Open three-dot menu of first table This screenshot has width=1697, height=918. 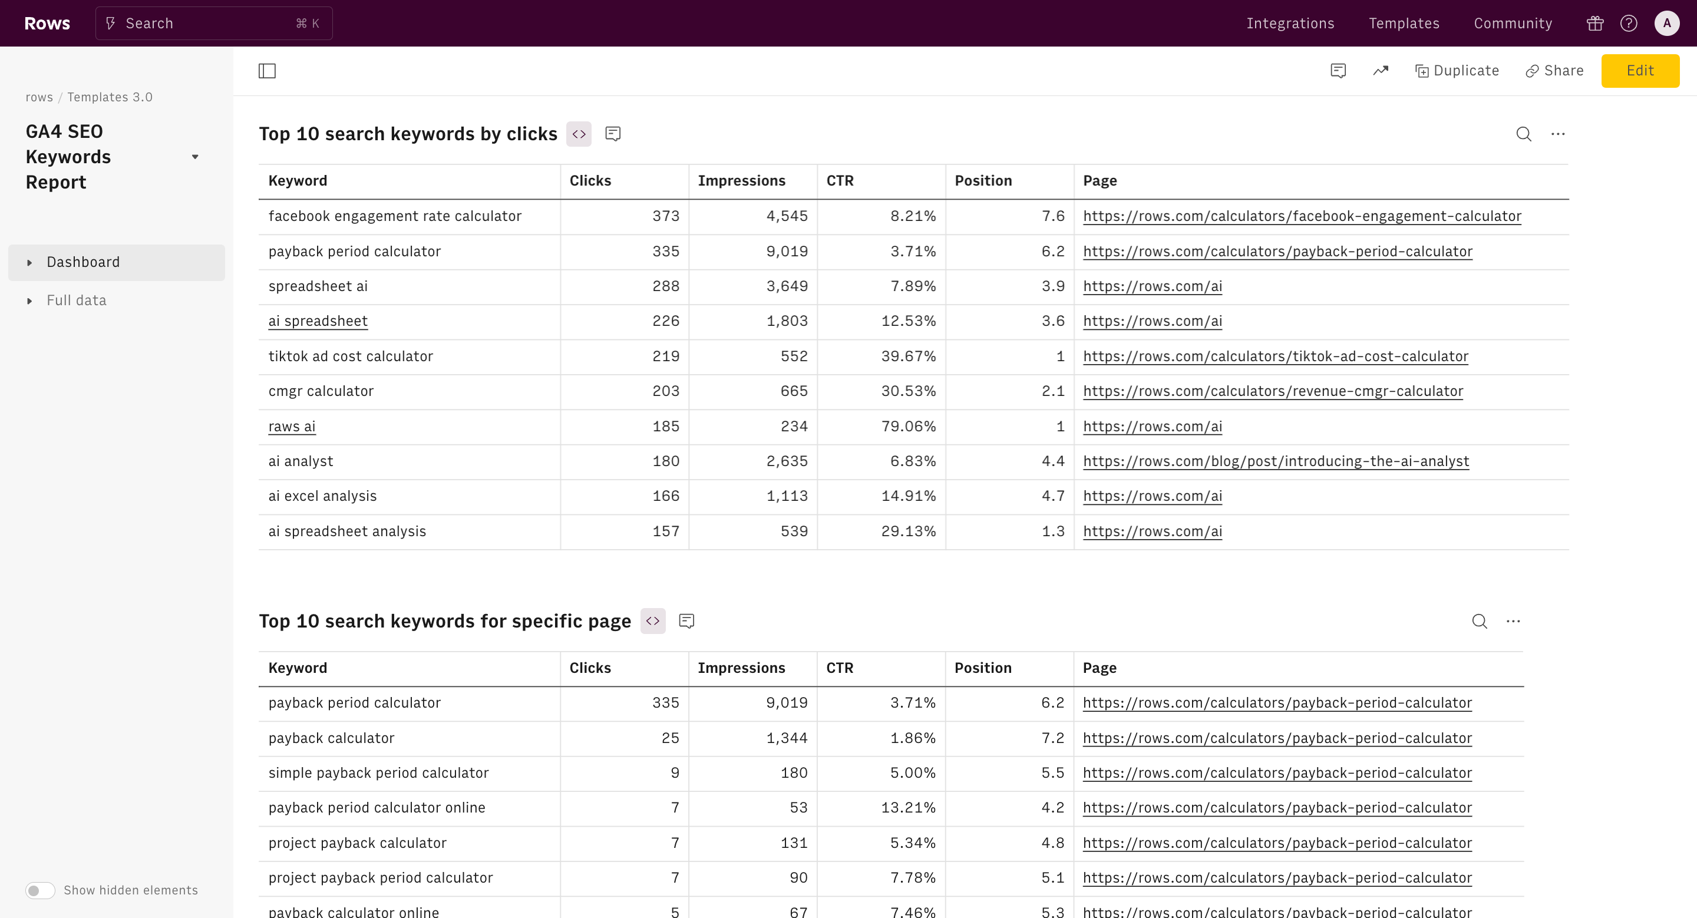point(1558,134)
